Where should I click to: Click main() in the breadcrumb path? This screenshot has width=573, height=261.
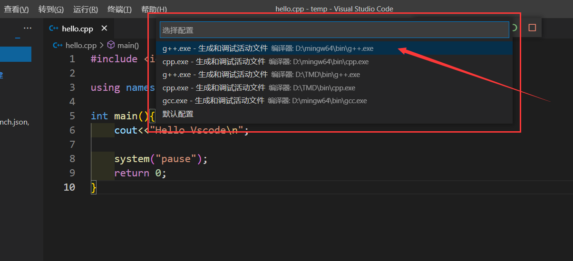(x=128, y=46)
